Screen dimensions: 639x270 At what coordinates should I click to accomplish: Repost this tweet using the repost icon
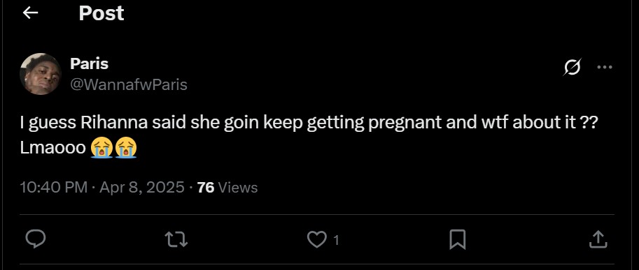[177, 239]
